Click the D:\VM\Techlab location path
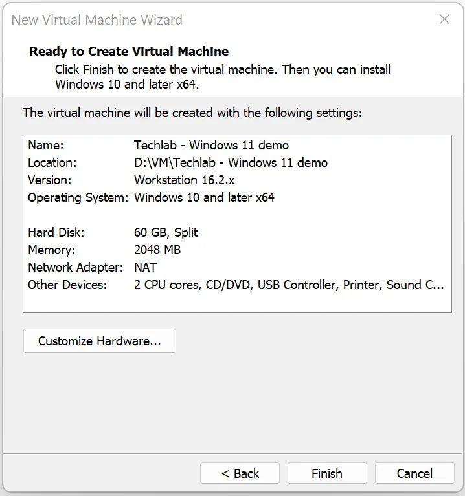Screen dimensions: 465x496 click(x=231, y=162)
